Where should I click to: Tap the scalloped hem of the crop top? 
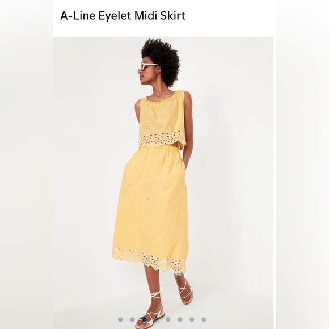(x=161, y=139)
